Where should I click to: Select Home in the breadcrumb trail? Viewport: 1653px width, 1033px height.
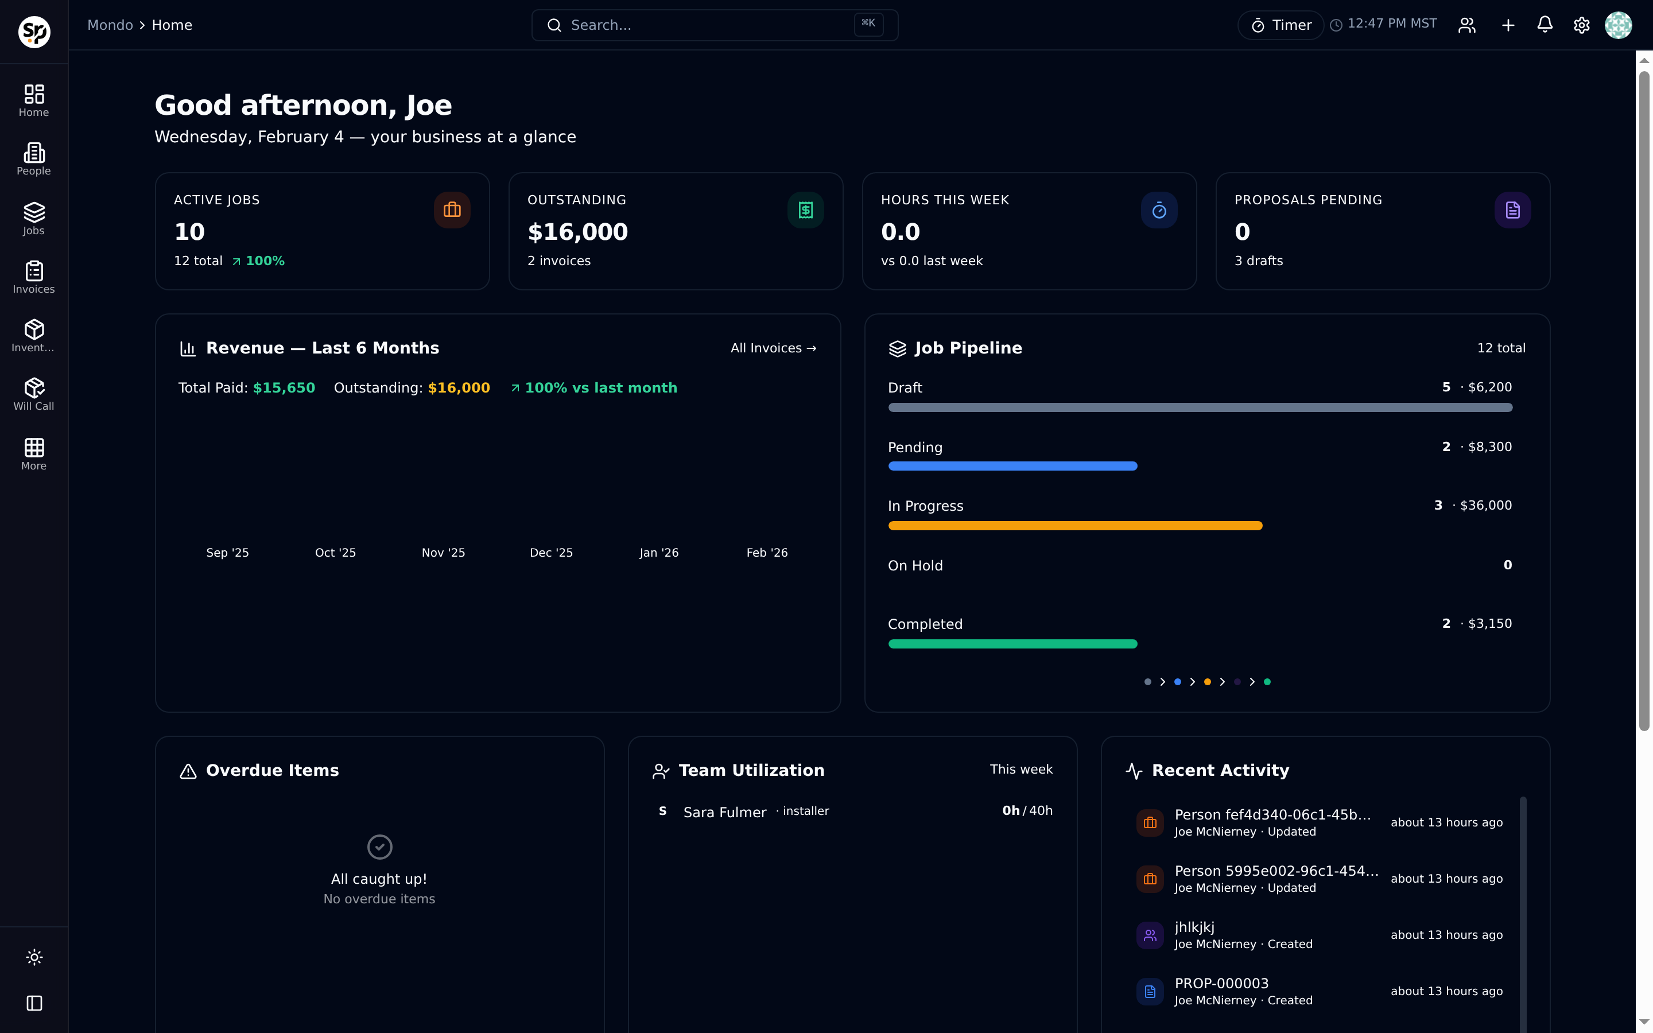coord(172,25)
